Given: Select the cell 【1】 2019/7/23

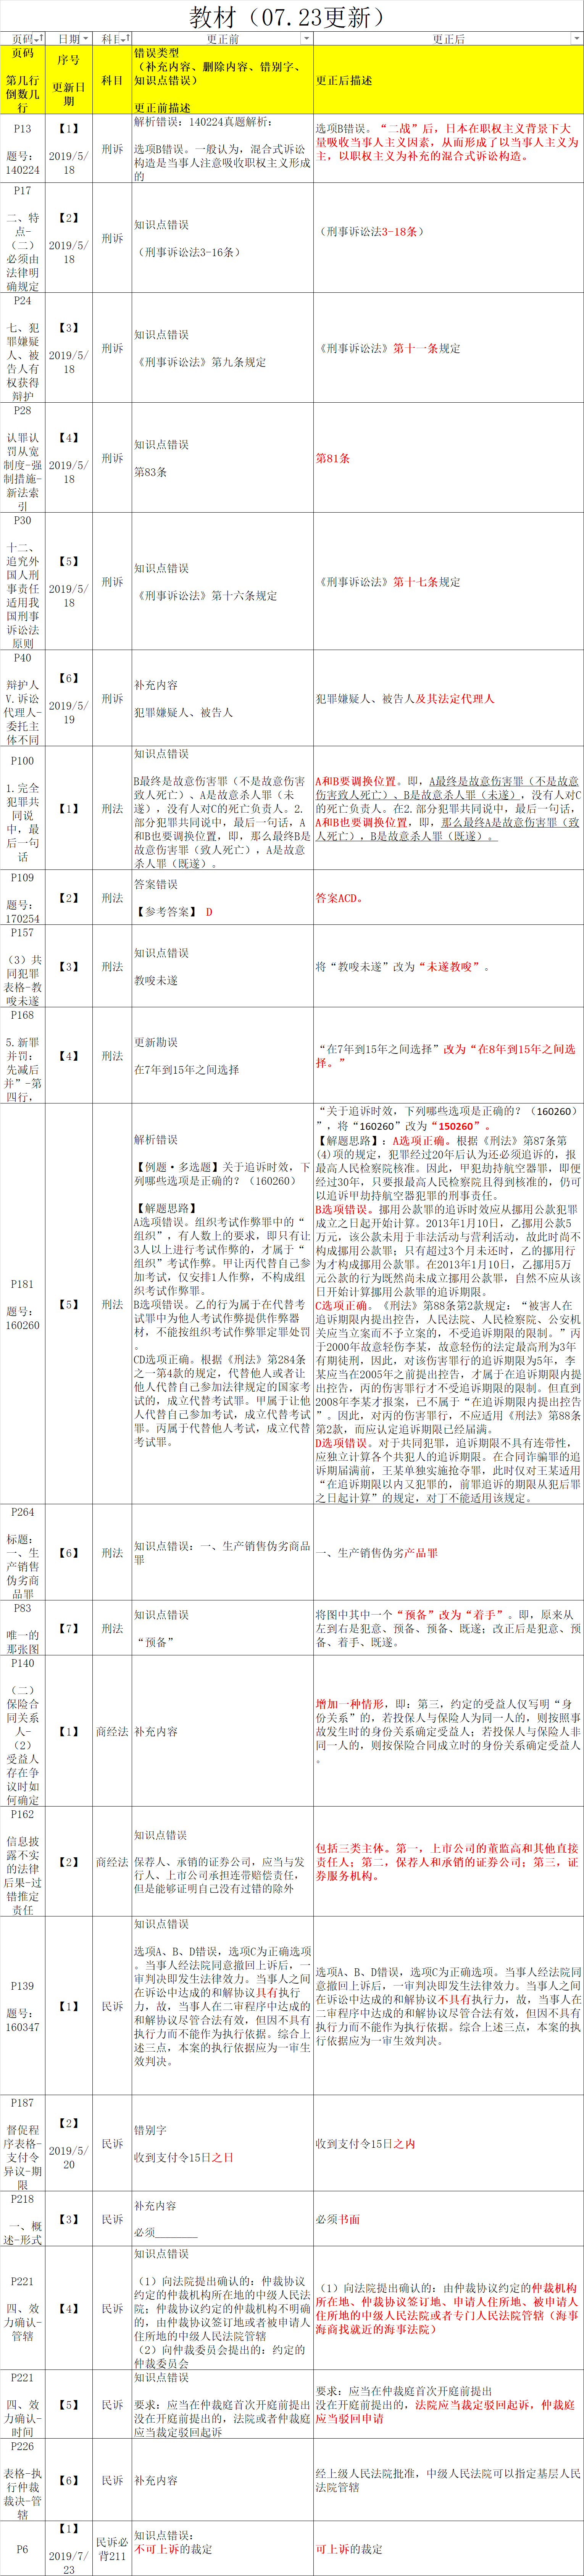Looking at the screenshot, I should tap(69, 2548).
